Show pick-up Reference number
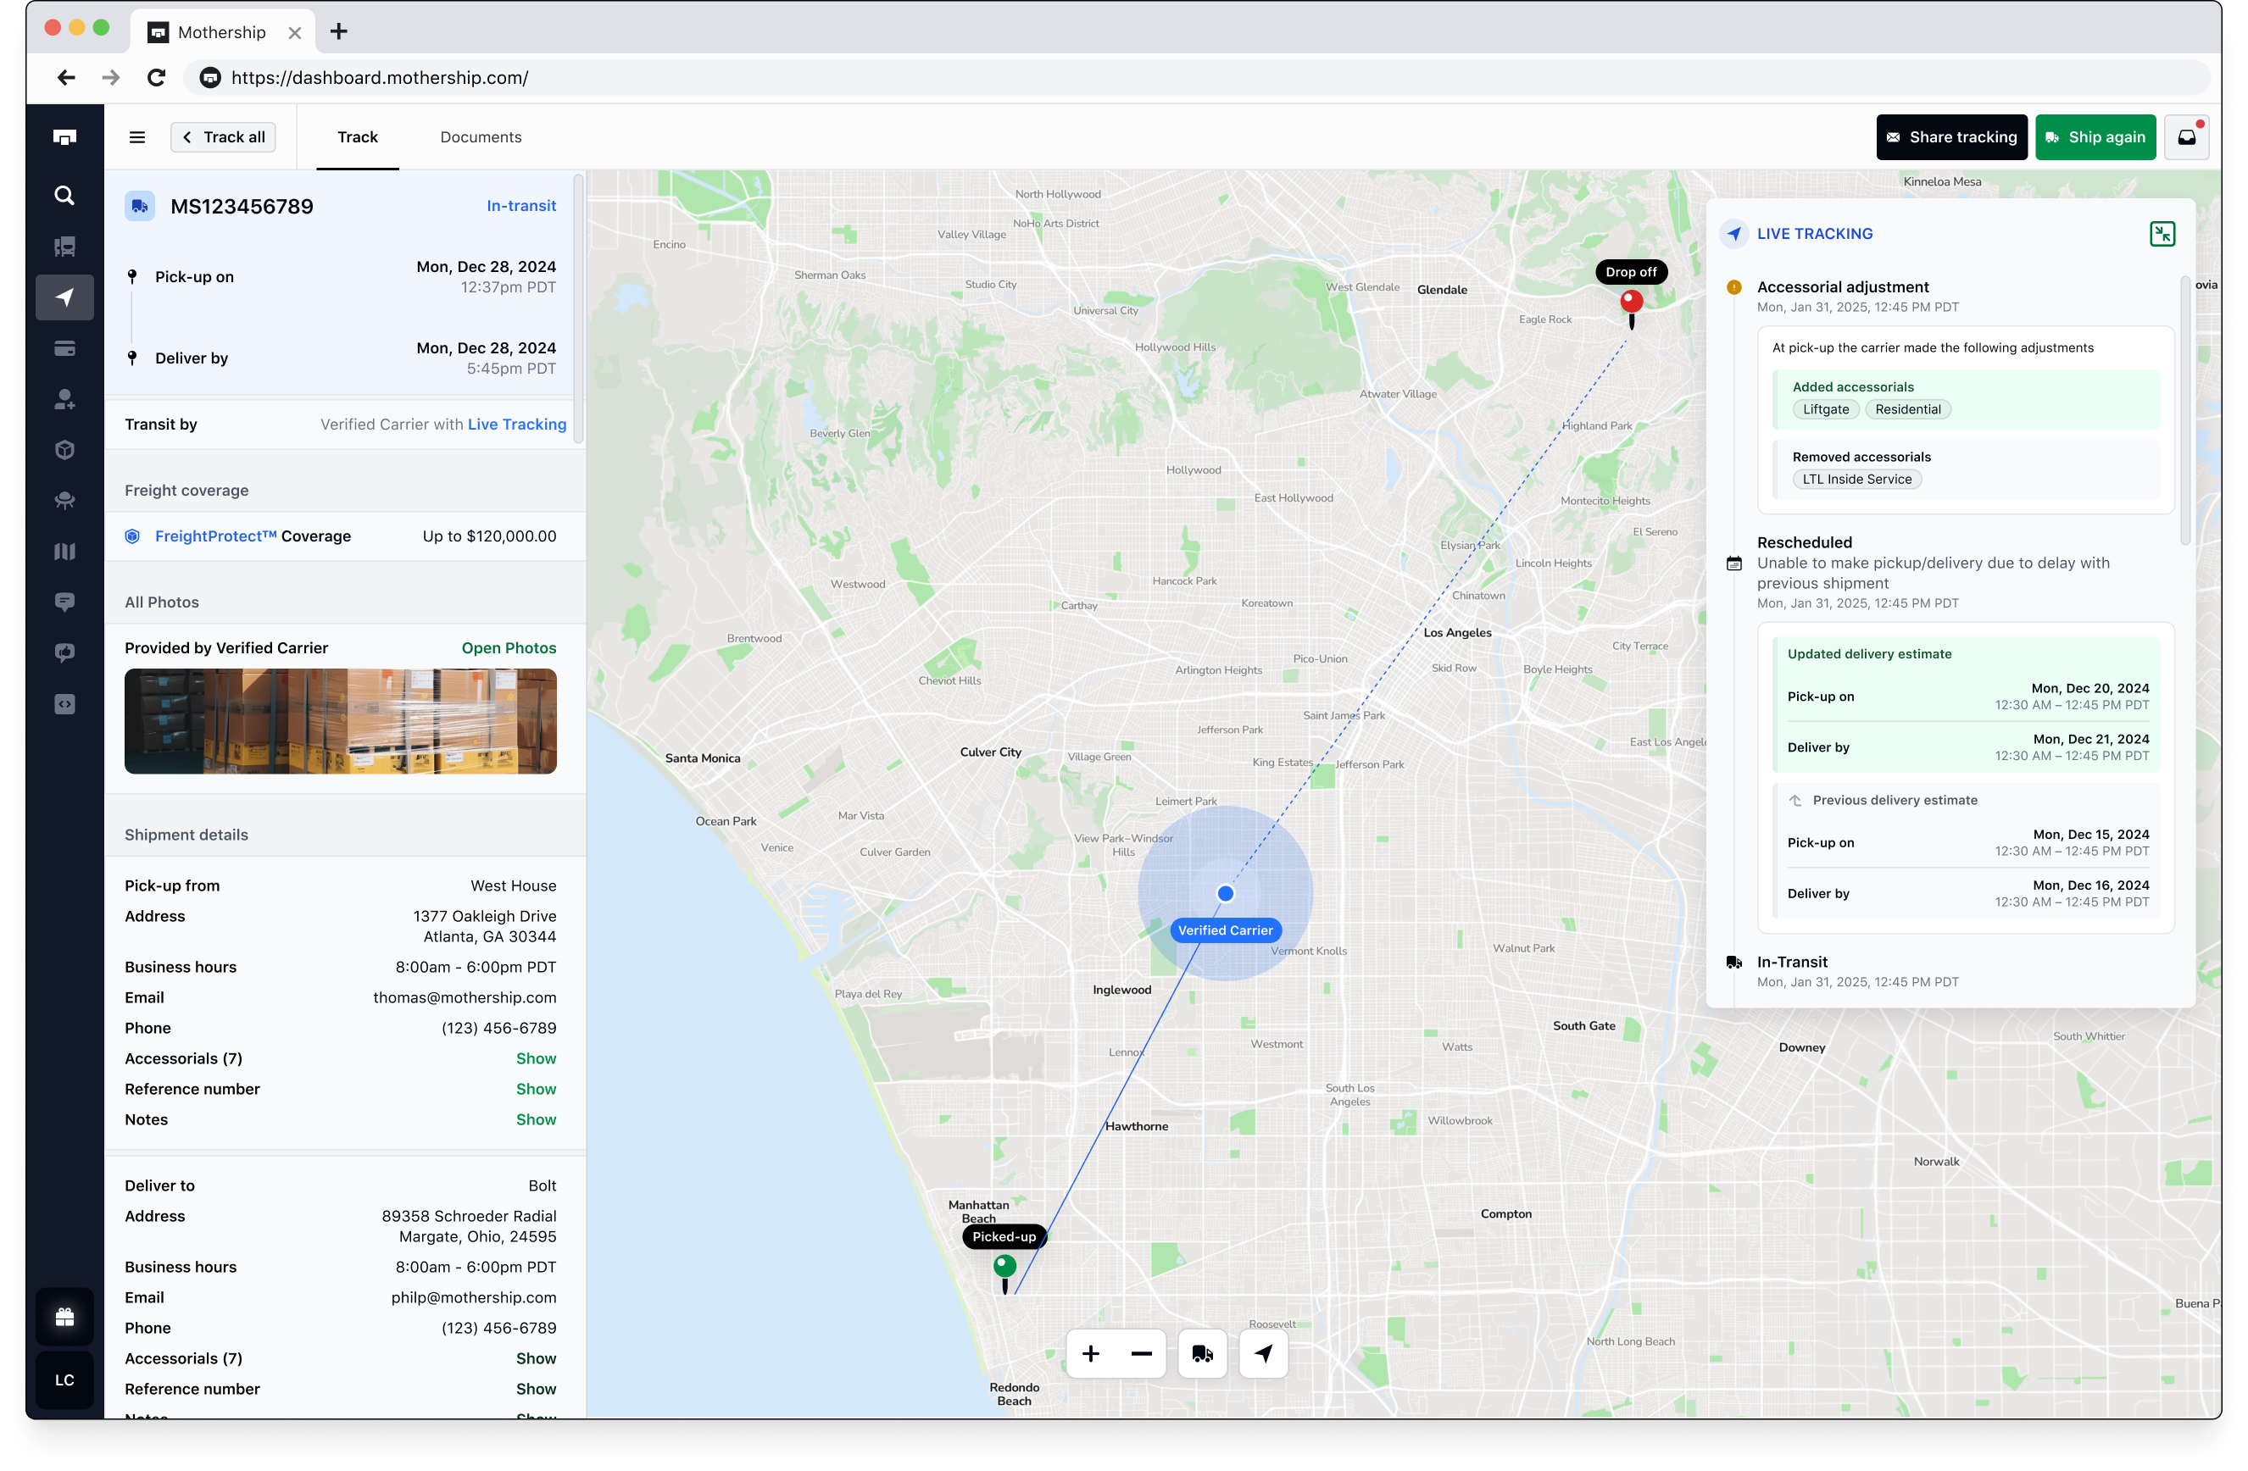 coord(536,1089)
